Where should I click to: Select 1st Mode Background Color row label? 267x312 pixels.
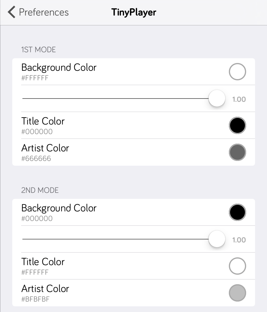[59, 67]
